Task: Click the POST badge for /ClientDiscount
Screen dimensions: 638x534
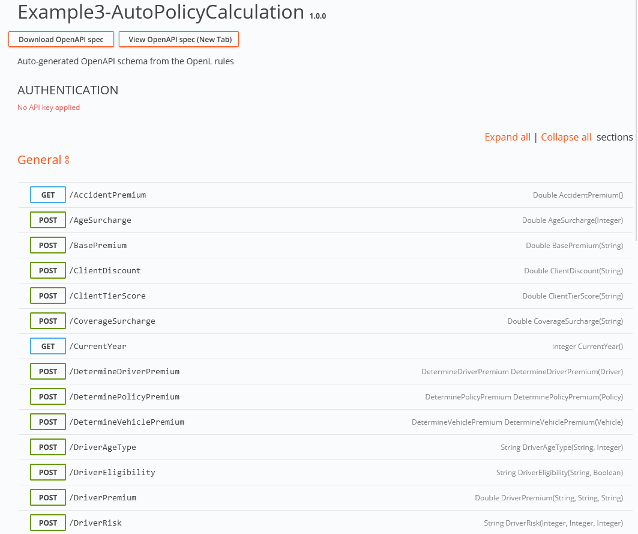Action: (x=48, y=271)
